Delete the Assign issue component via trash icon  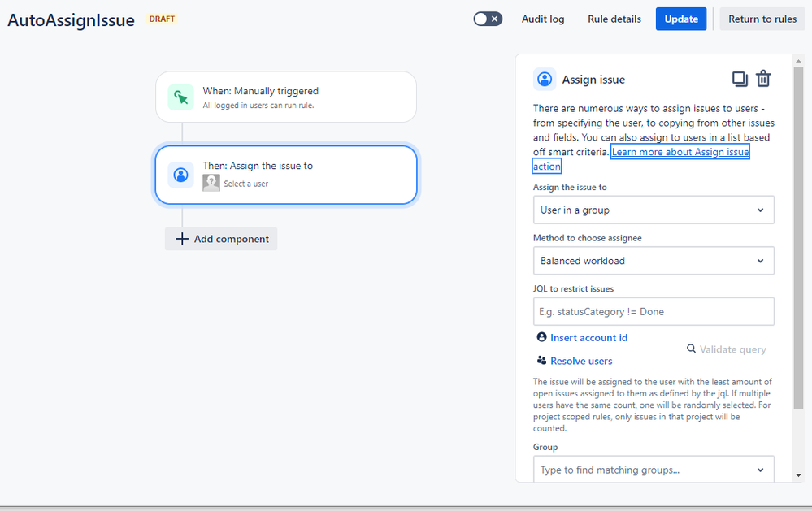tap(763, 79)
